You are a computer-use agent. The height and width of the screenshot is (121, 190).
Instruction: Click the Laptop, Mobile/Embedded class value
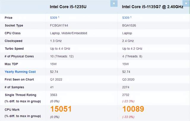pyautogui.click(x=69, y=33)
